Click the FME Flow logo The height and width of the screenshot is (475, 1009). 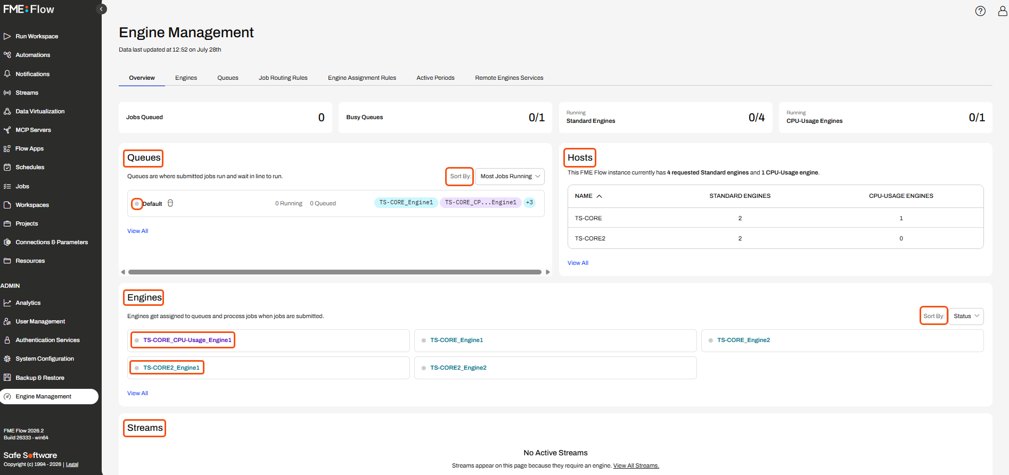tap(29, 9)
